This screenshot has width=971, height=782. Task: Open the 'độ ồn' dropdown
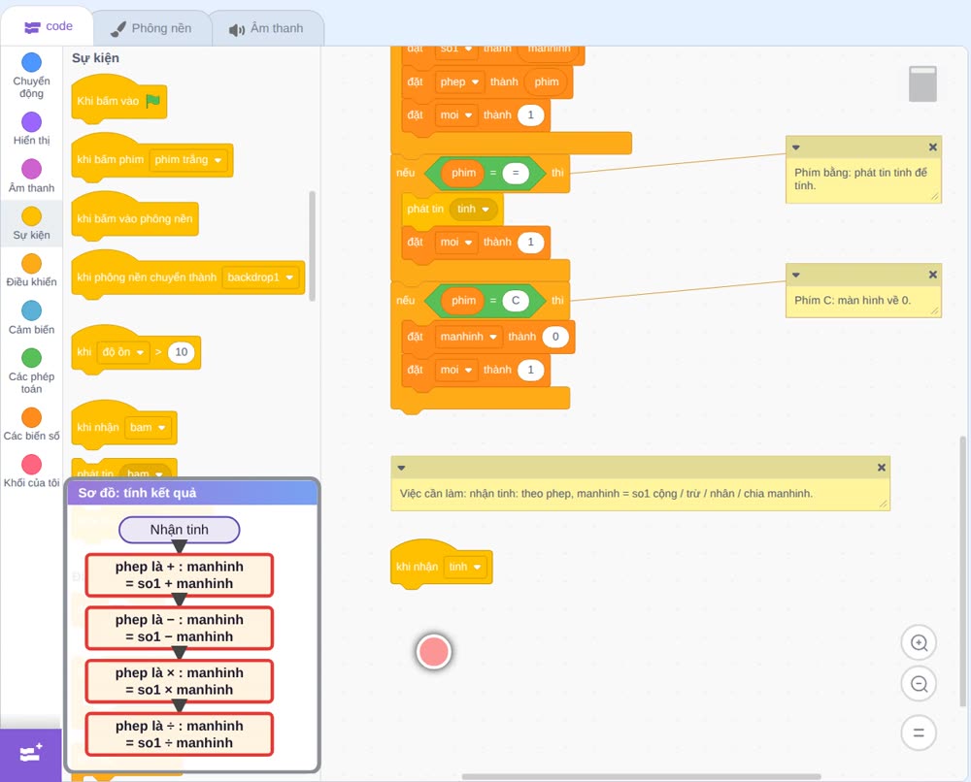(x=123, y=352)
